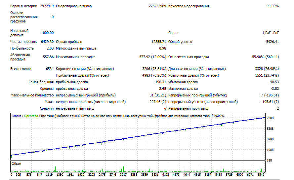Click the average profit trade value 2.48
294x180 pixels.
pos(163,89)
